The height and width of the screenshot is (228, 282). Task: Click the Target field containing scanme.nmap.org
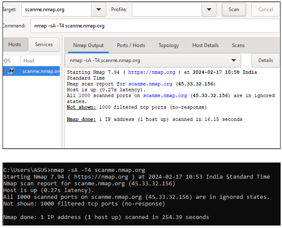point(56,10)
